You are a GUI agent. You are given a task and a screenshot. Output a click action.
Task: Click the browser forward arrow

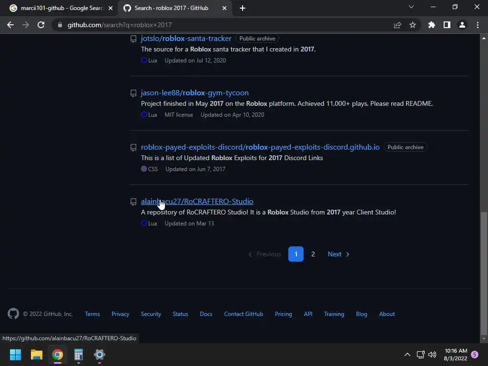click(26, 25)
